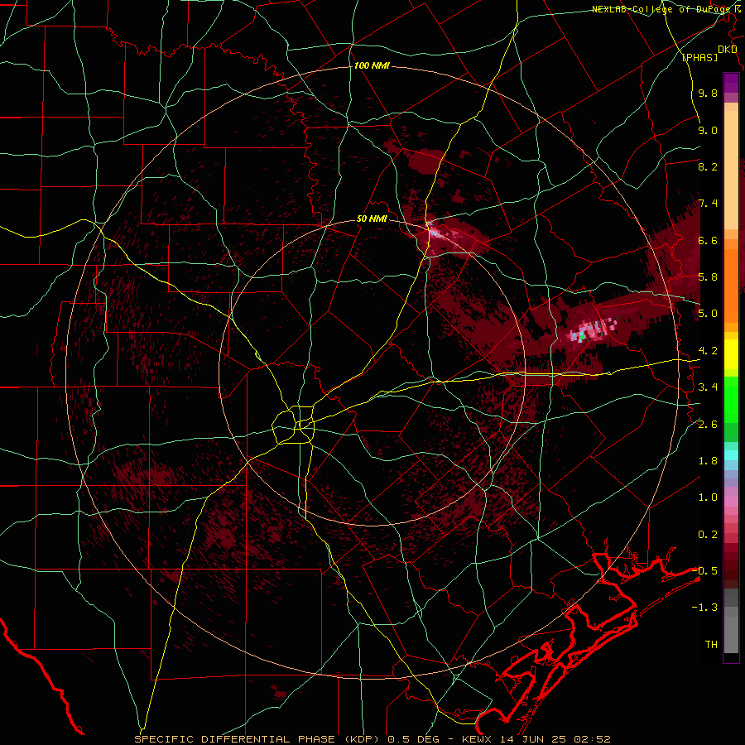The width and height of the screenshot is (745, 745).
Task: Click the [PHAS] unit label
Action: [699, 58]
